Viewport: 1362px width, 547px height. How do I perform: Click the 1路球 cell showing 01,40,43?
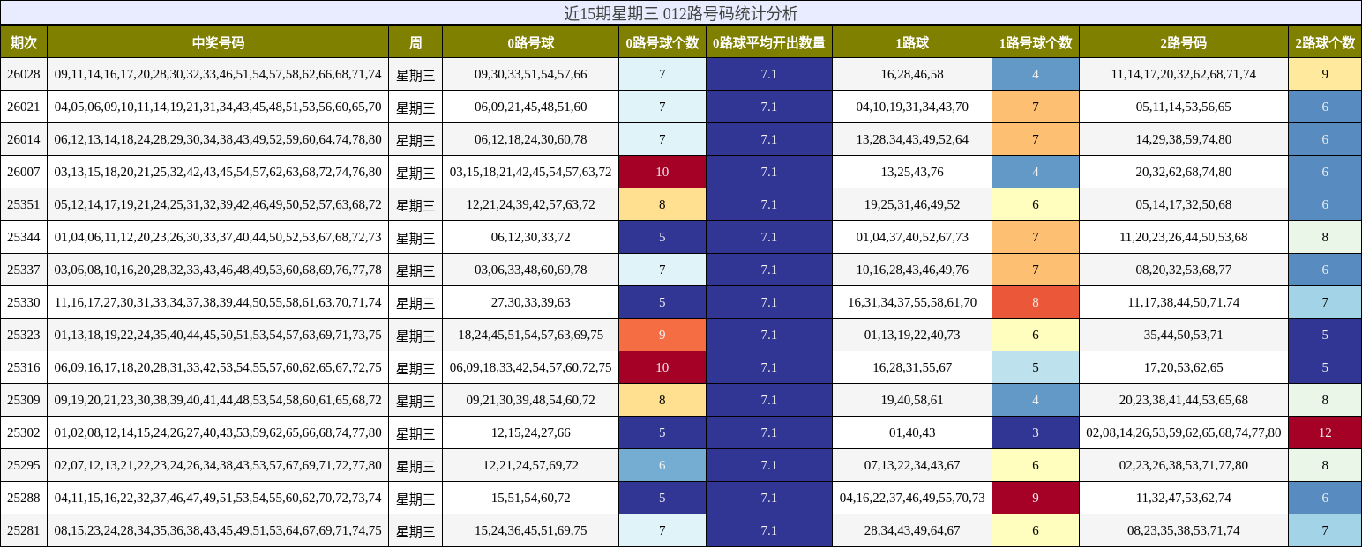913,432
